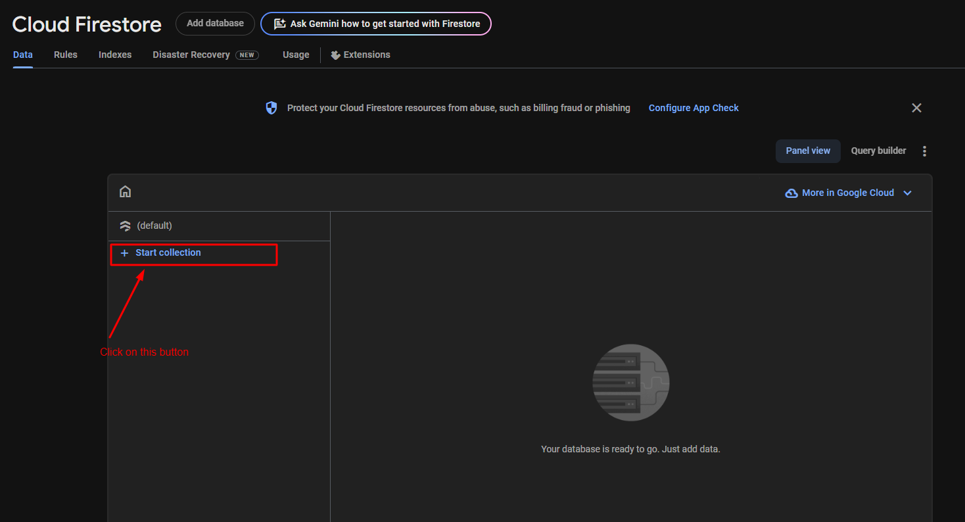Click the Extensions puzzle icon
The width and height of the screenshot is (965, 522).
click(335, 55)
